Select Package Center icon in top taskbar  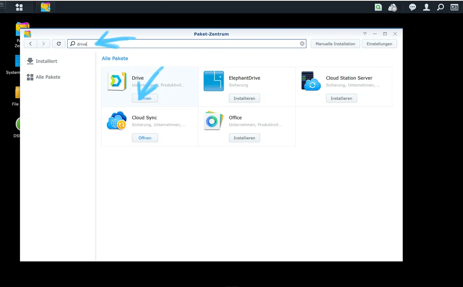coord(45,7)
